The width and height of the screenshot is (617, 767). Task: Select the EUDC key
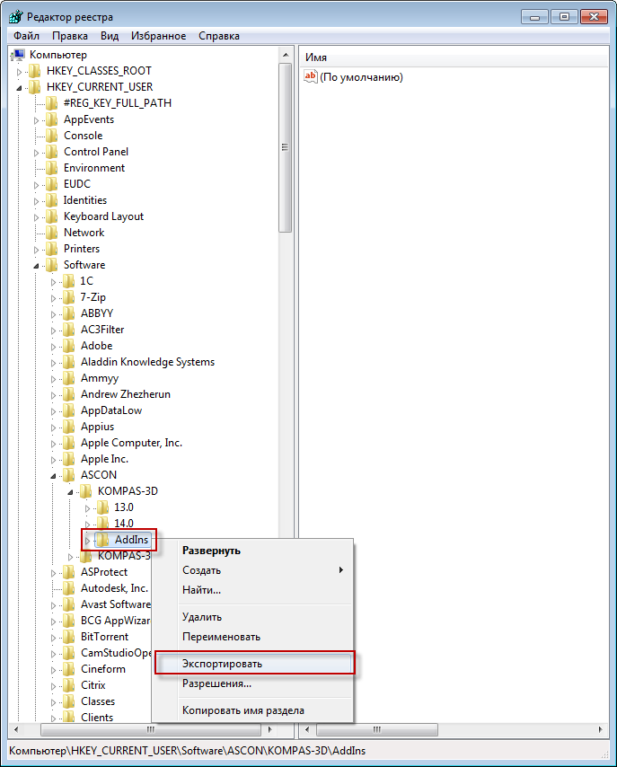pyautogui.click(x=77, y=184)
